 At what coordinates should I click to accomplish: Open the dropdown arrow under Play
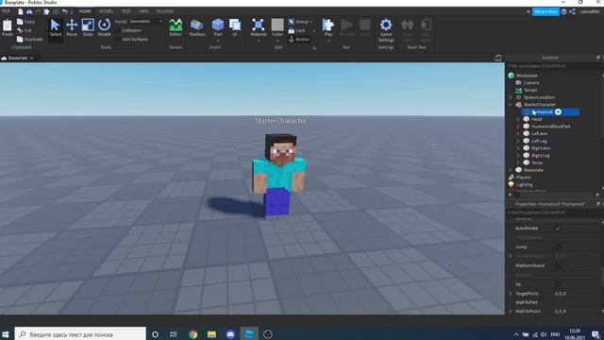[x=328, y=41]
